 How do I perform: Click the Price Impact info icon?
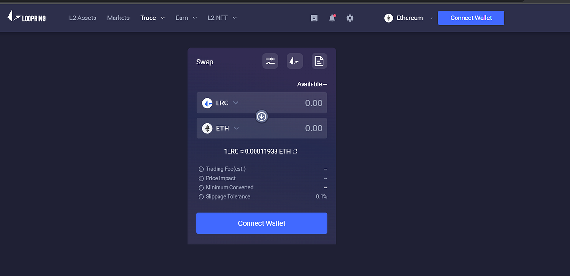200,178
